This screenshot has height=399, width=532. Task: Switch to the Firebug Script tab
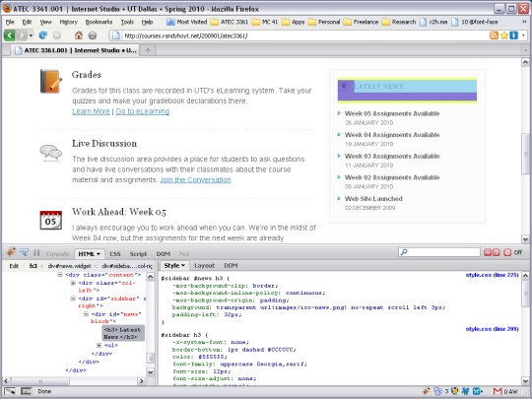(x=139, y=254)
